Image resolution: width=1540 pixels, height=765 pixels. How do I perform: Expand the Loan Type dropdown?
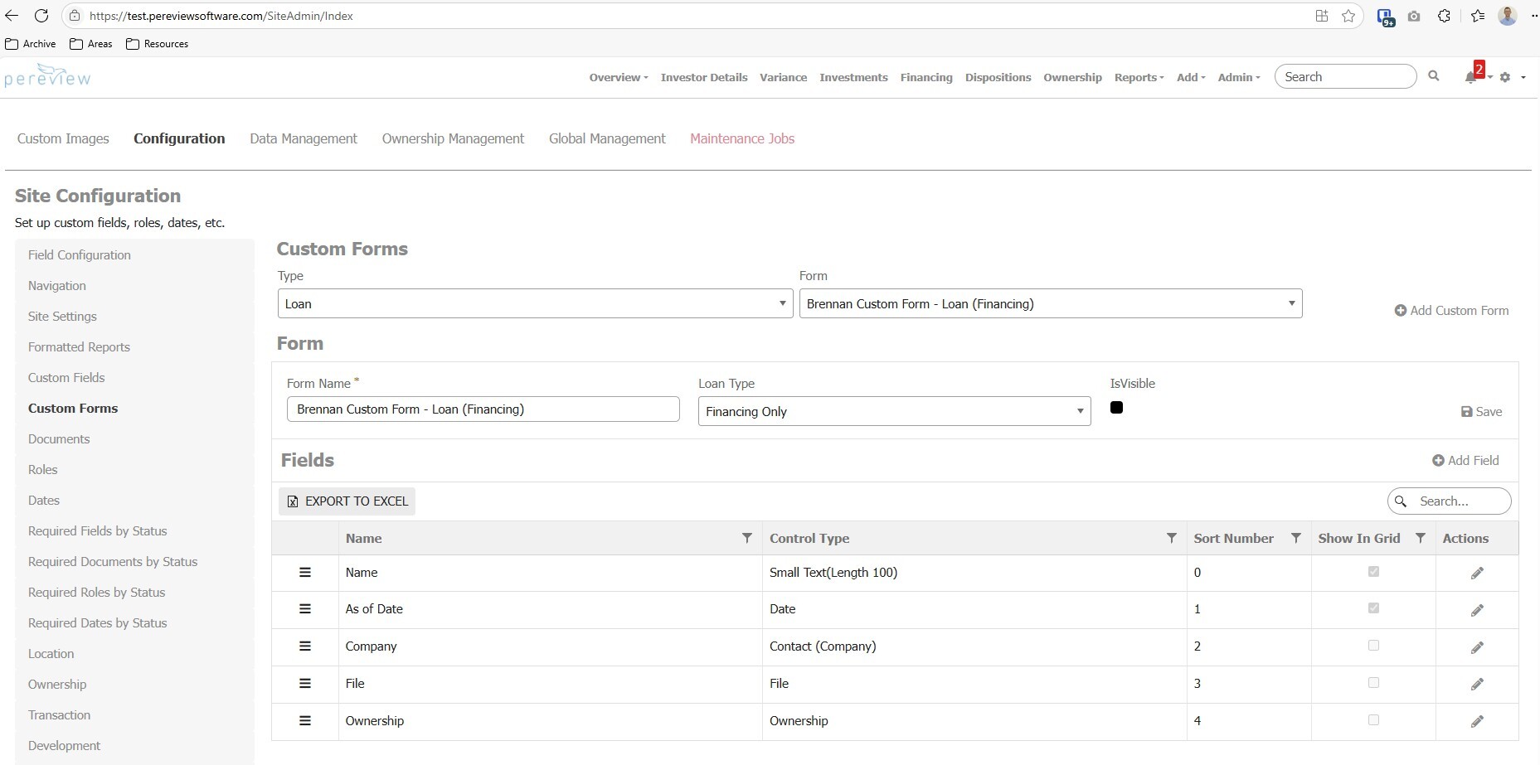click(894, 411)
